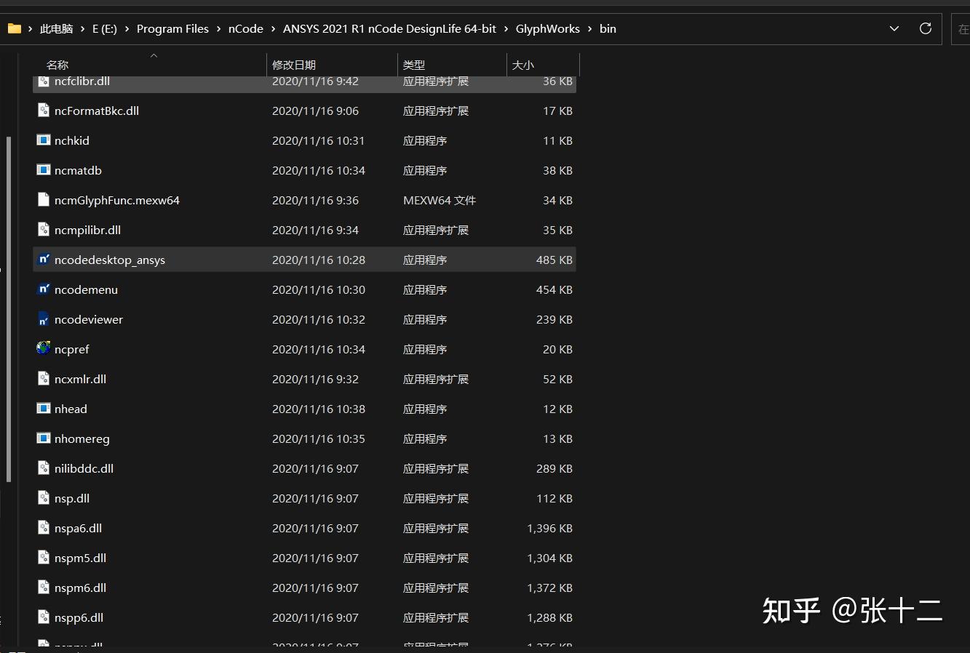Navigate to 此电脑 via the breadcrumb
The height and width of the screenshot is (653, 970).
[56, 28]
